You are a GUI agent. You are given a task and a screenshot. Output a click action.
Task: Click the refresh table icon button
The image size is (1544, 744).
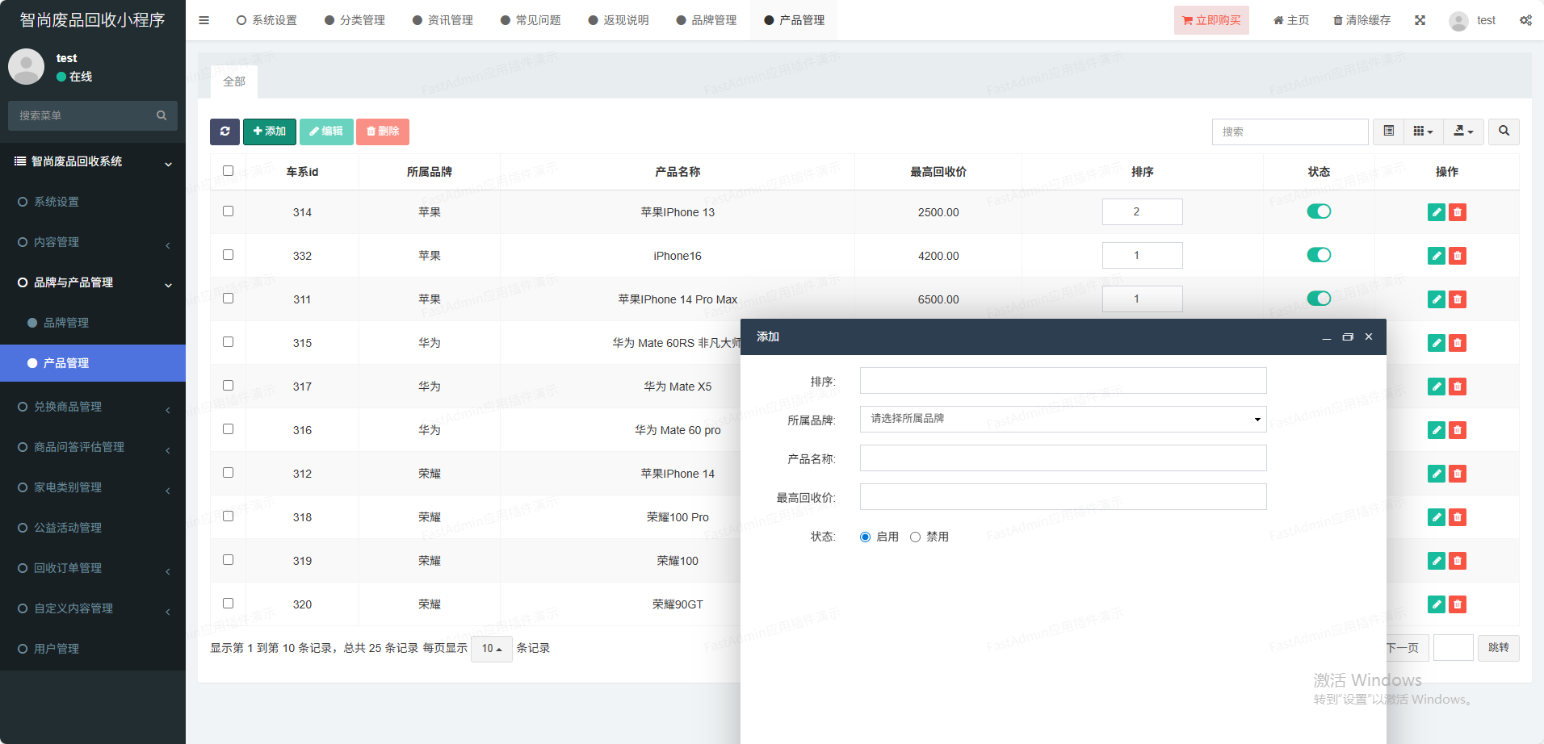pyautogui.click(x=224, y=132)
